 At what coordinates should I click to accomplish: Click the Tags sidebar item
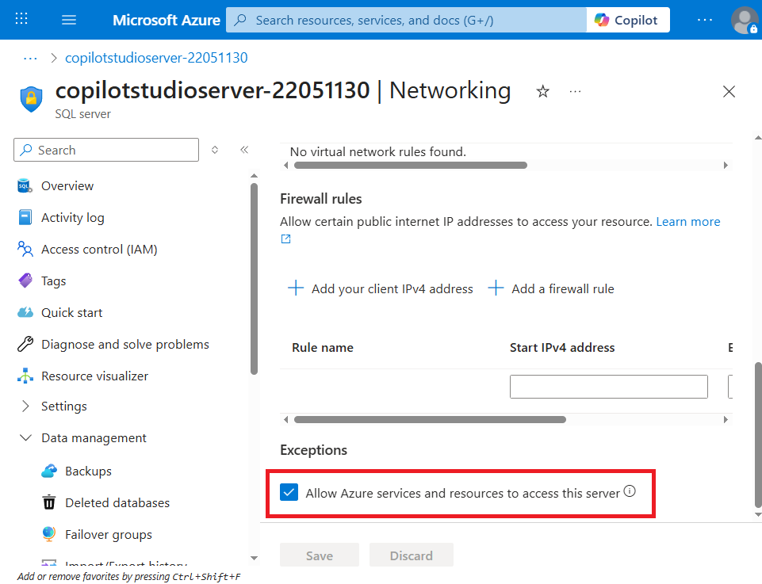point(53,281)
